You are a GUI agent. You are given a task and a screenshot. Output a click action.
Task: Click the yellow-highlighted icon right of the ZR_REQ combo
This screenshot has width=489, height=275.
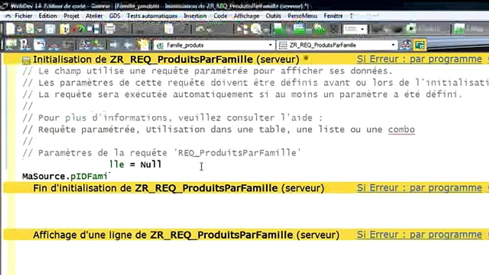(420, 45)
